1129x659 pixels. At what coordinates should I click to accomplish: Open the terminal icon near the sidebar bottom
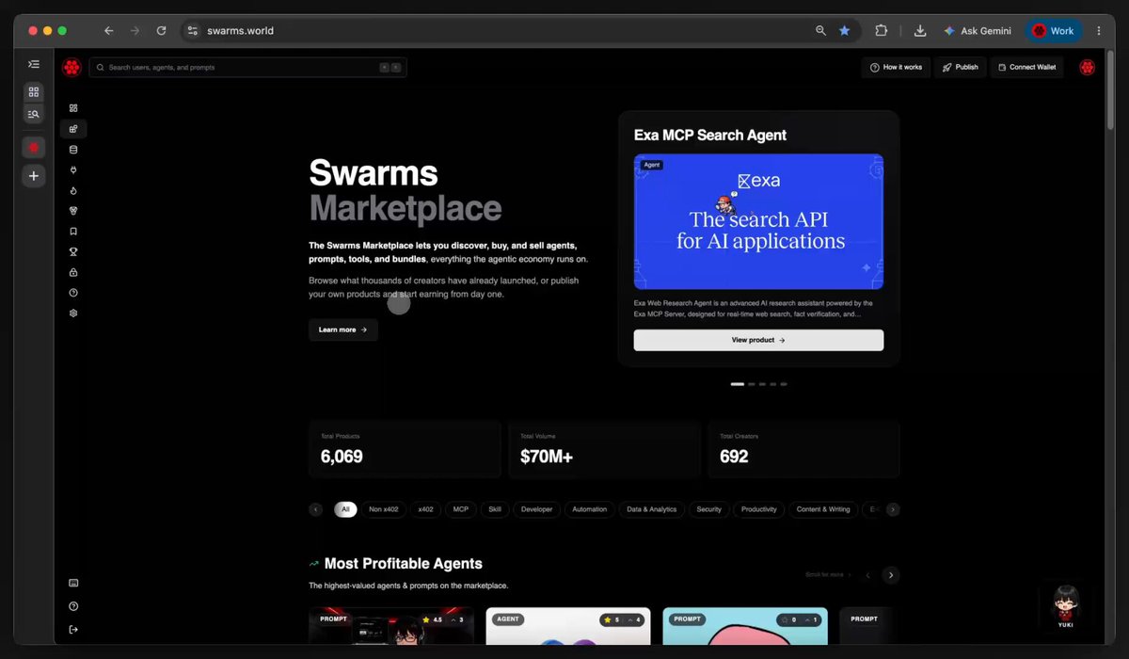click(73, 584)
